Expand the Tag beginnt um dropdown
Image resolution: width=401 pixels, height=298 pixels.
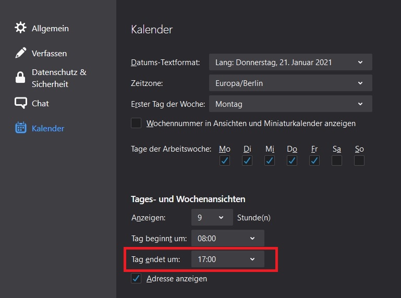coord(227,239)
